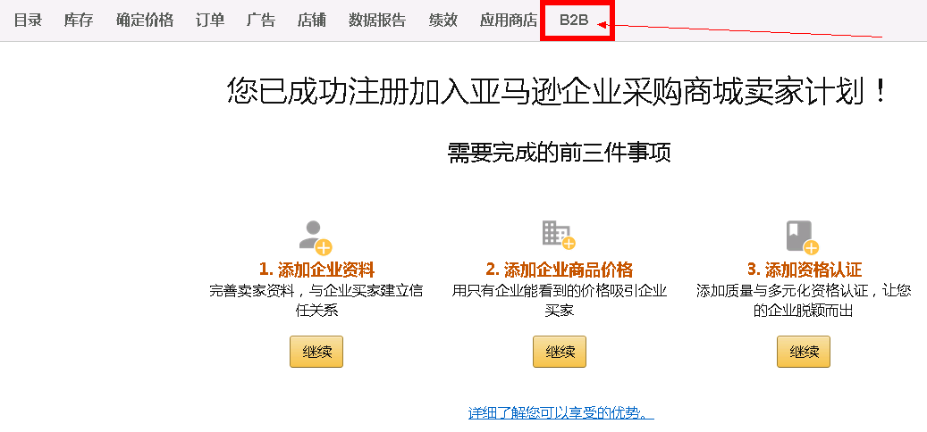Click 继续 under 添加企业资料
This screenshot has height=432, width=927.
click(x=316, y=352)
